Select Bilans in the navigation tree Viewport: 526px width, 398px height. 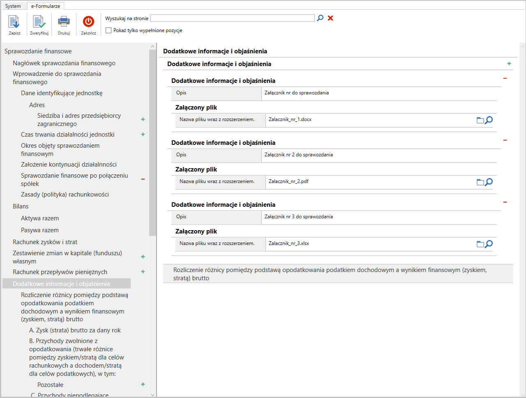click(x=21, y=206)
